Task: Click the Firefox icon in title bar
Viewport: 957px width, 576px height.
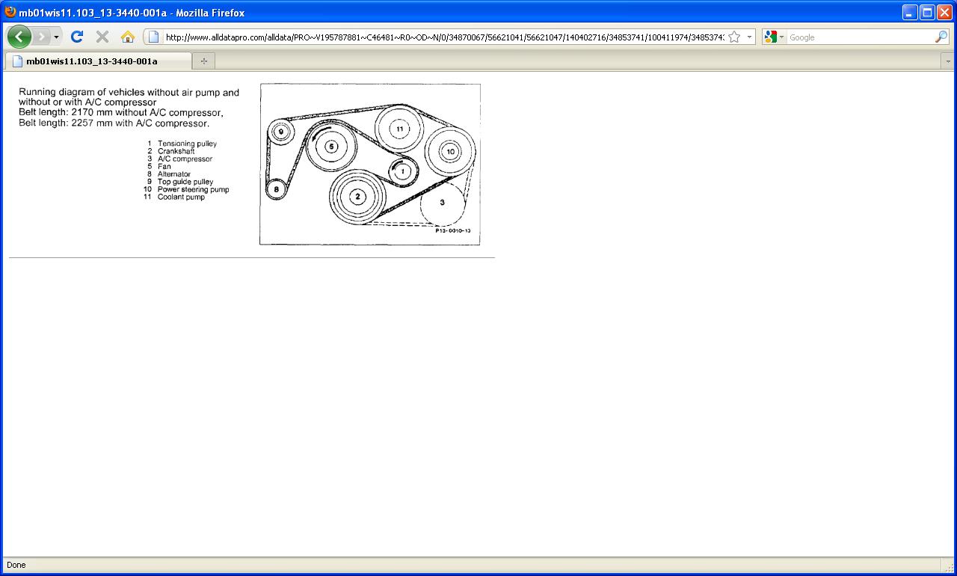Action: coord(10,12)
